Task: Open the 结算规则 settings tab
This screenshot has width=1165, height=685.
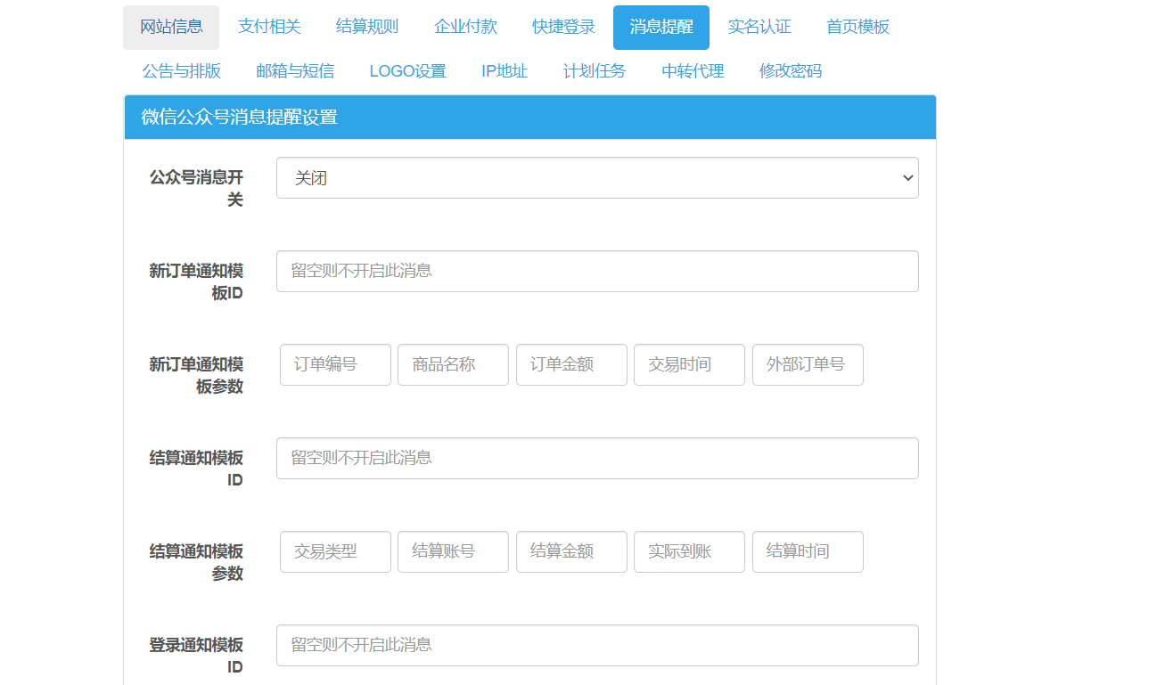Action: pyautogui.click(x=367, y=27)
